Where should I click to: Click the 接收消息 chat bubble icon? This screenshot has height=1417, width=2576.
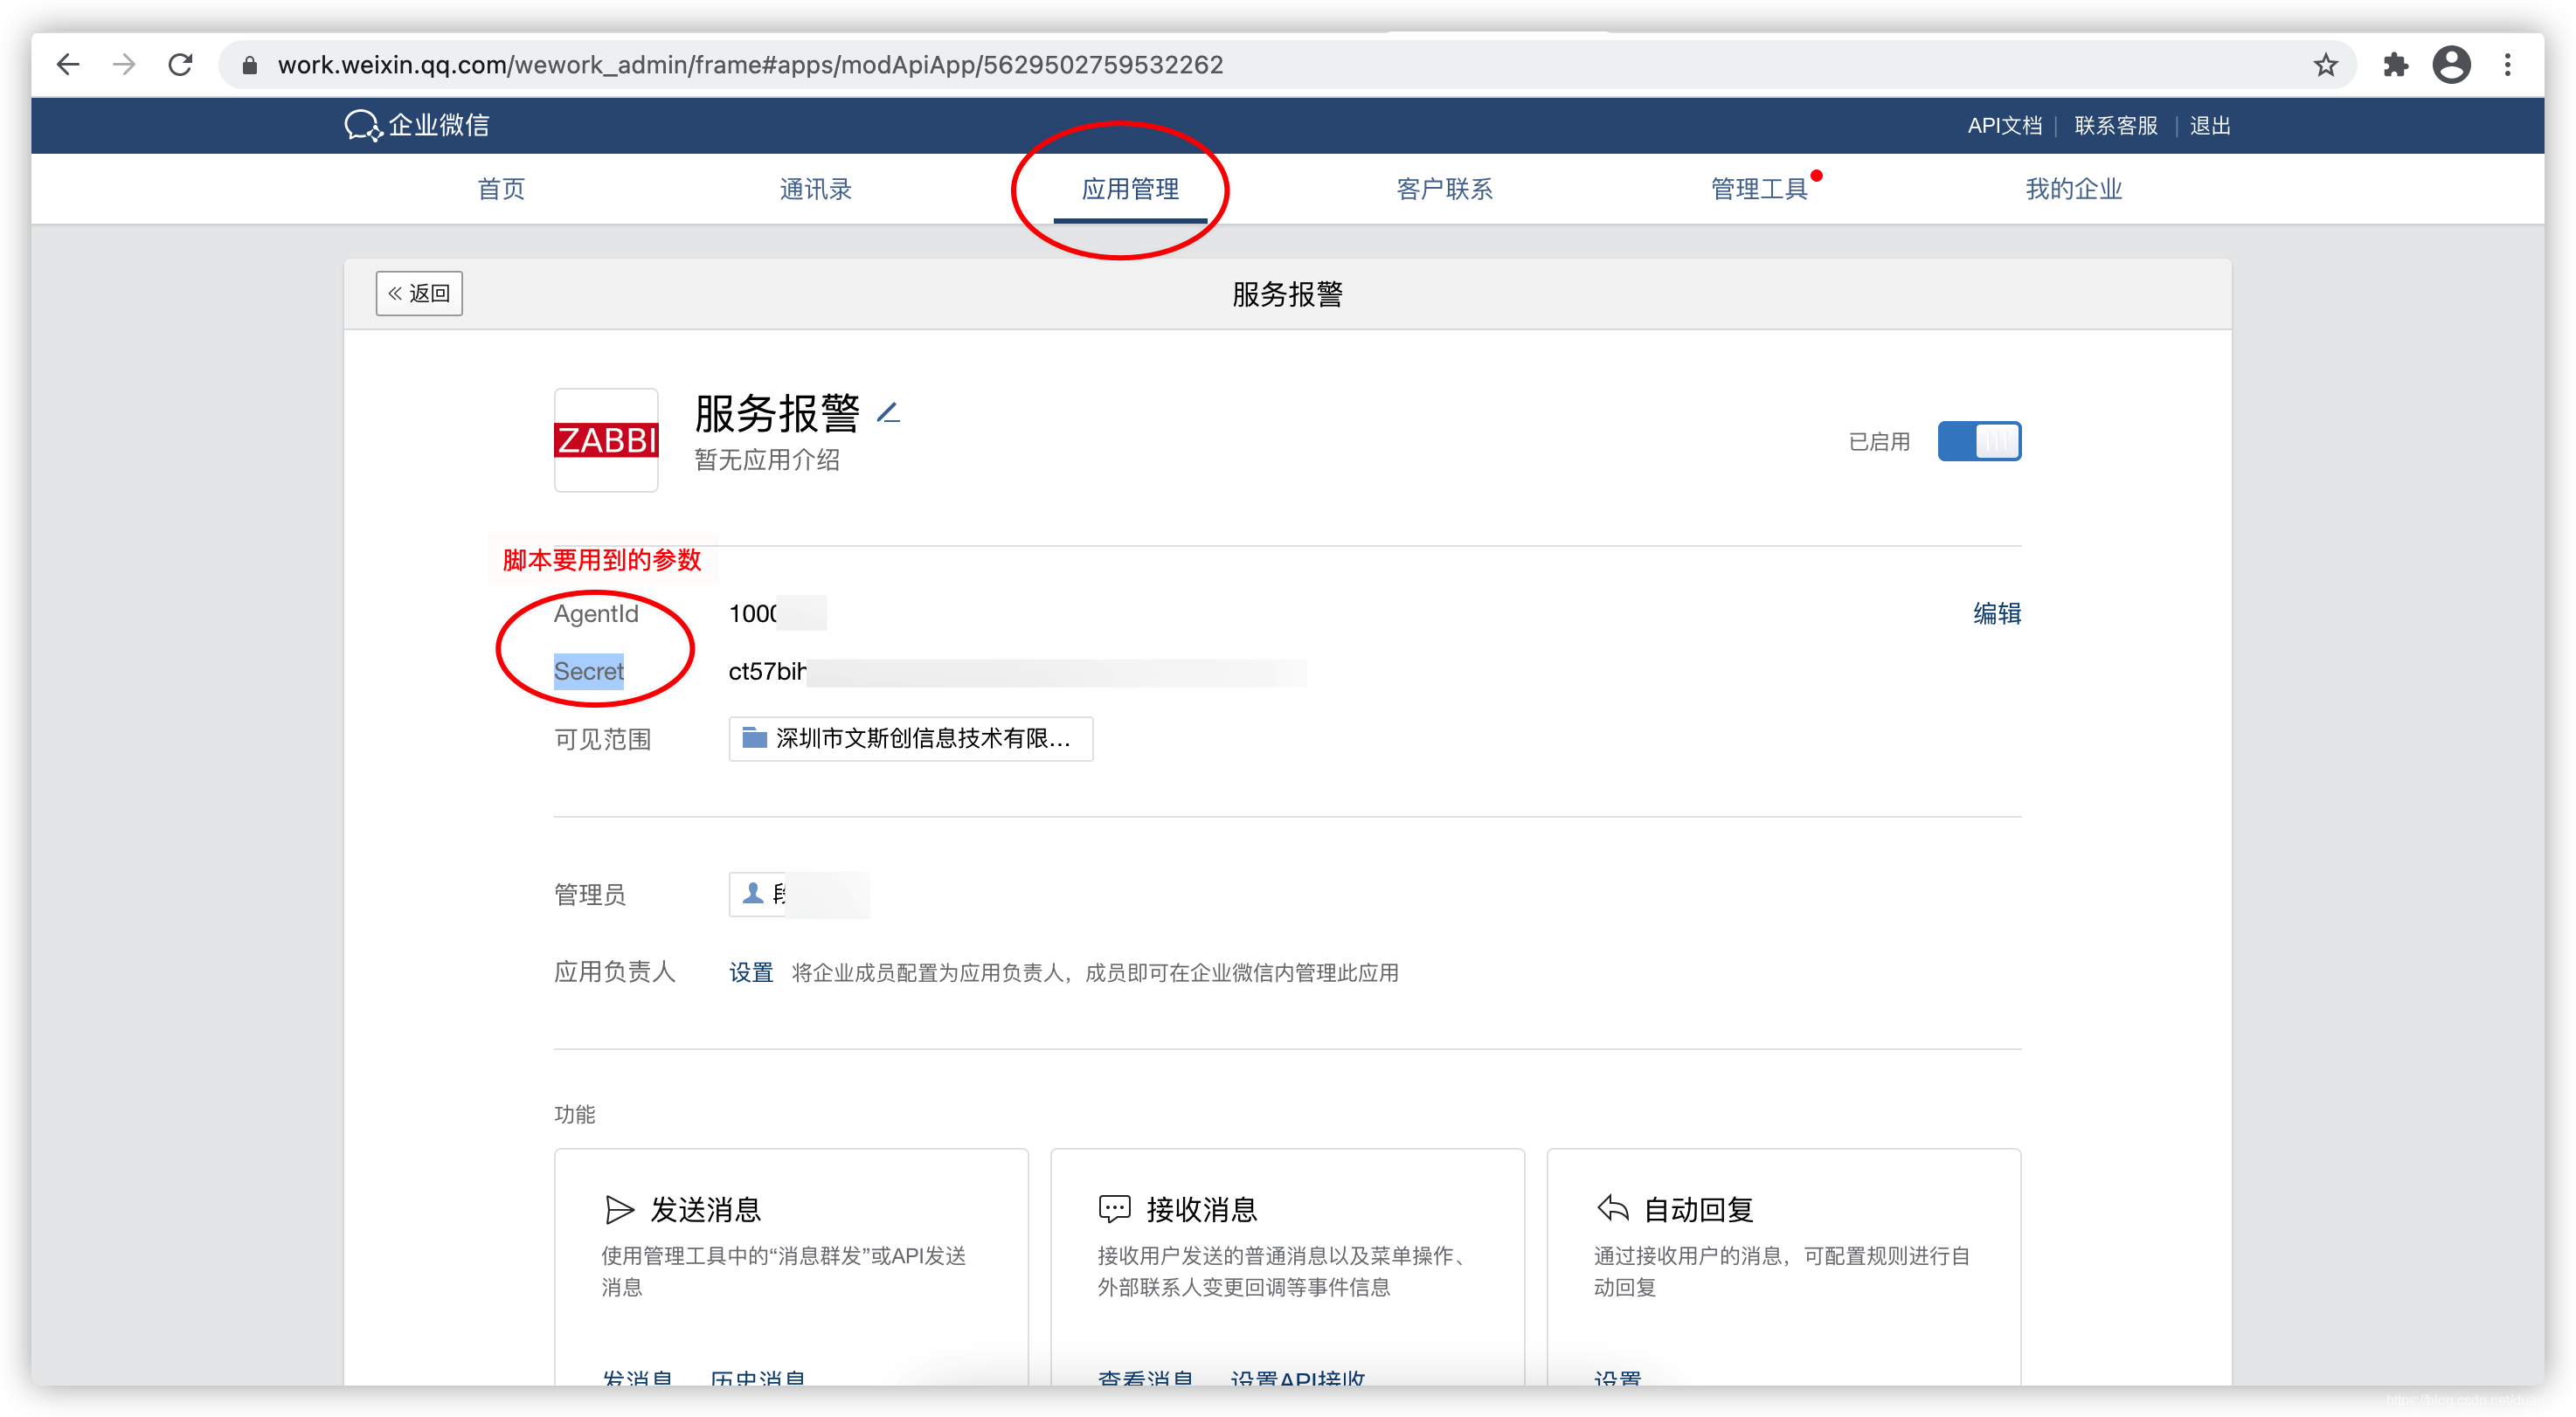[1114, 1209]
